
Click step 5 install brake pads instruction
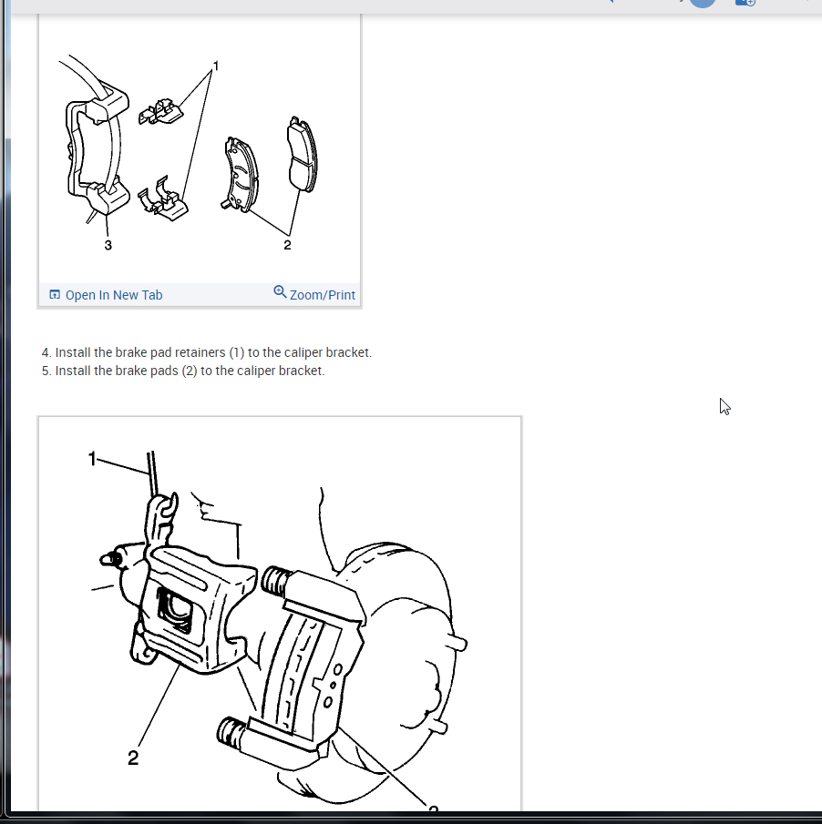coord(183,371)
